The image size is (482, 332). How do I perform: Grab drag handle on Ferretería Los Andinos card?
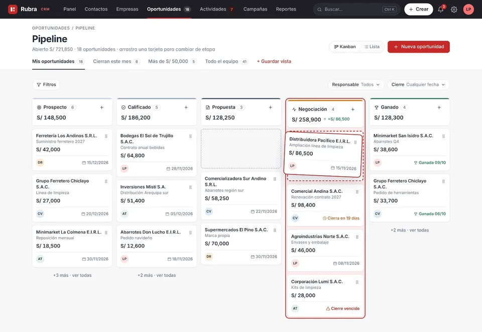(106, 136)
